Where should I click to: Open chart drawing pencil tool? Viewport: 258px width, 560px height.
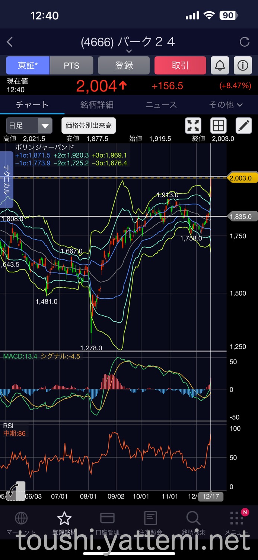[x=243, y=125]
